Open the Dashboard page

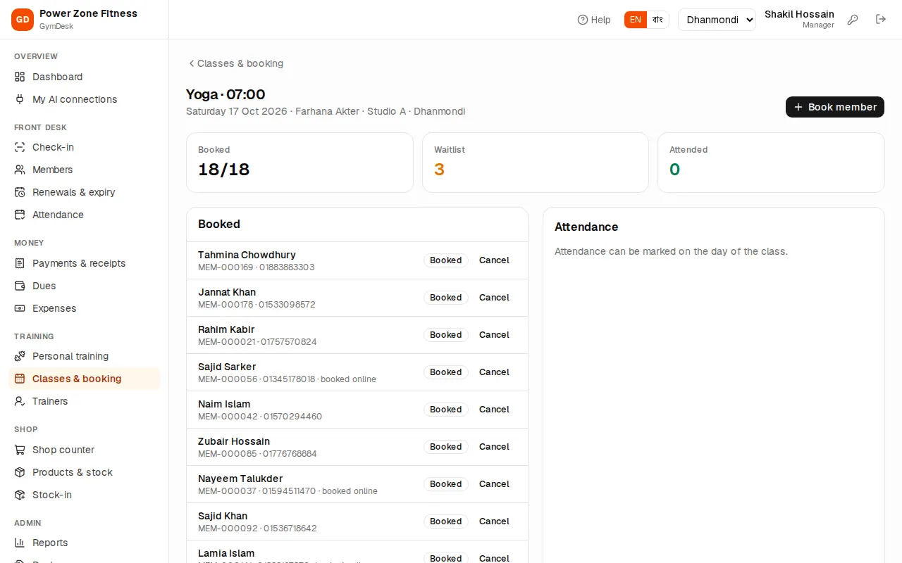85,77
